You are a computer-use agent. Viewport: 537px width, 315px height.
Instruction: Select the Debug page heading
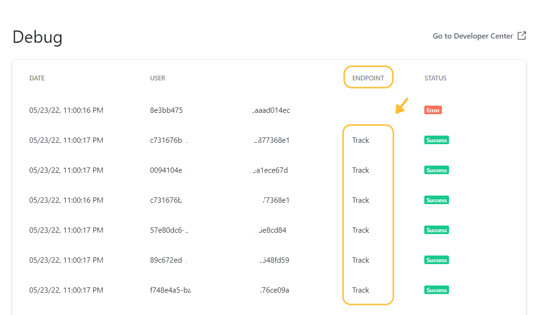[37, 37]
